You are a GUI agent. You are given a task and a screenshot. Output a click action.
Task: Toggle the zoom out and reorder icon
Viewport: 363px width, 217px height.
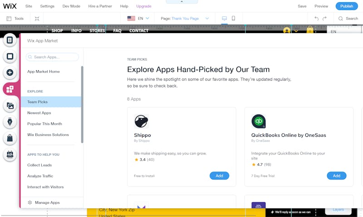[x=37, y=19]
